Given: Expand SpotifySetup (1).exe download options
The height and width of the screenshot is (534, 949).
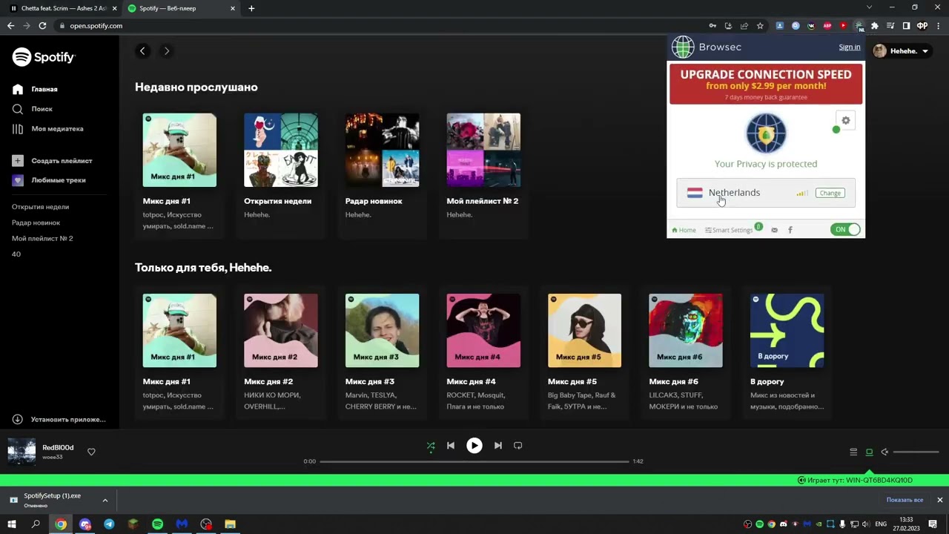Looking at the screenshot, I should tap(105, 500).
